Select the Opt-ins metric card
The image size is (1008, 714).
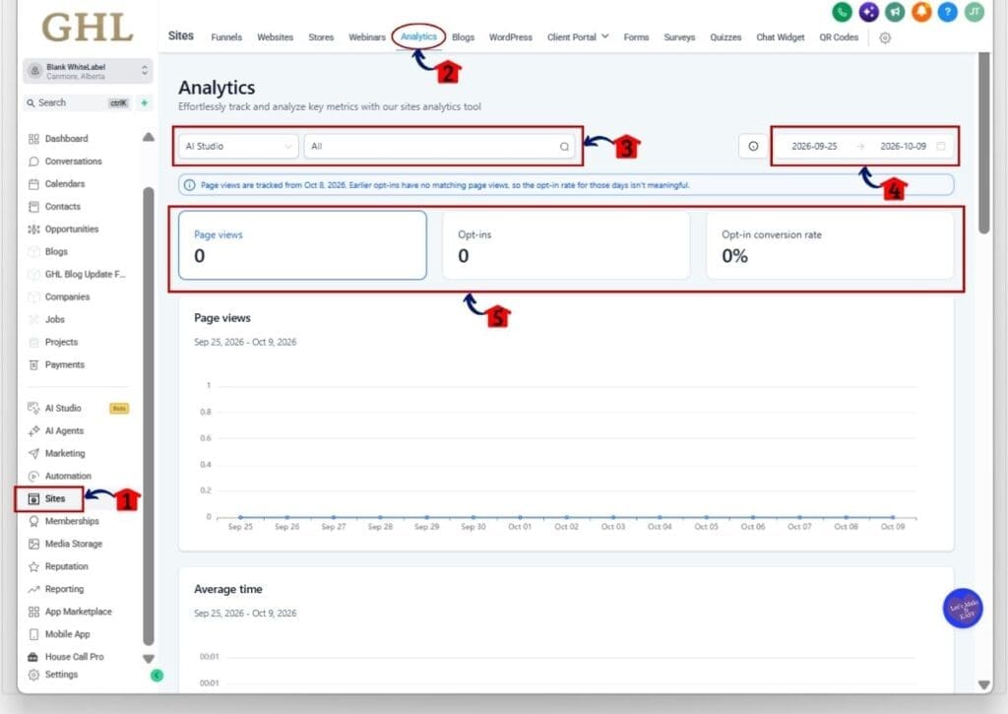[x=566, y=245]
